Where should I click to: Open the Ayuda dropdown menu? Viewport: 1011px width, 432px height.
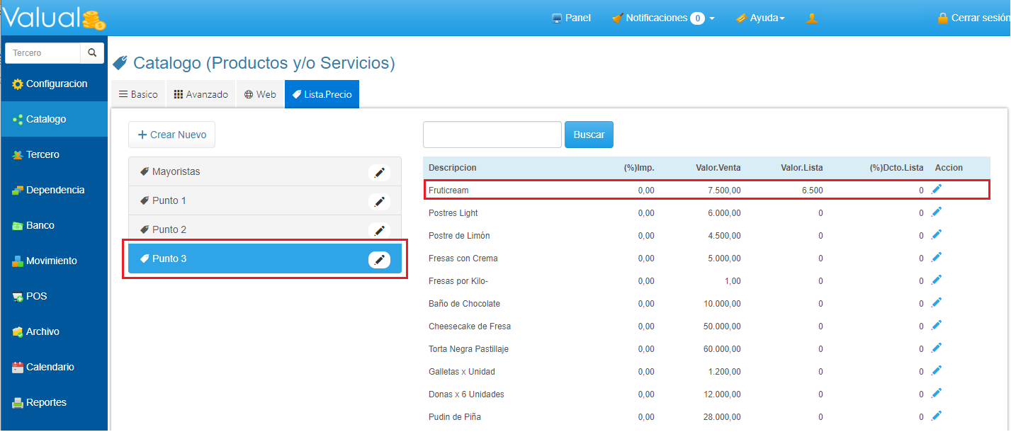coord(761,18)
